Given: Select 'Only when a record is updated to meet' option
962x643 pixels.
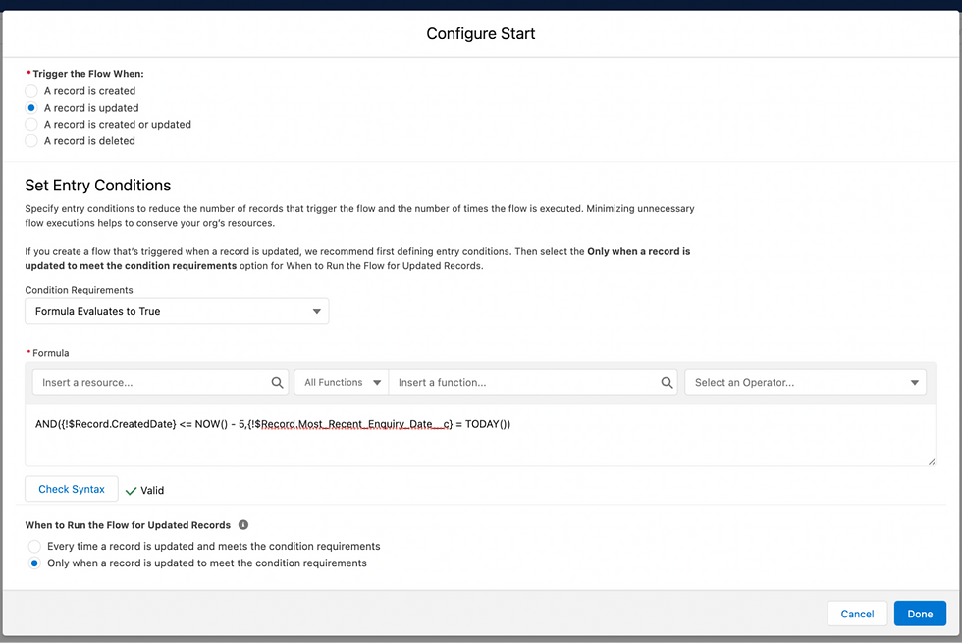Looking at the screenshot, I should (x=34, y=563).
